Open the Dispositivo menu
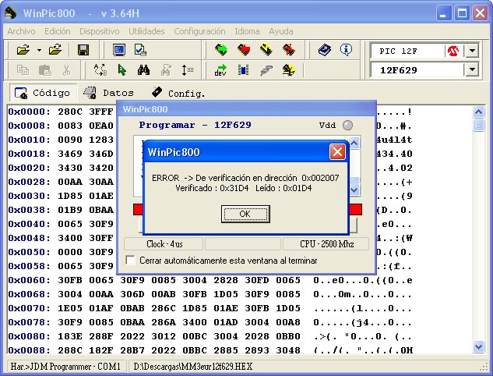 point(100,31)
